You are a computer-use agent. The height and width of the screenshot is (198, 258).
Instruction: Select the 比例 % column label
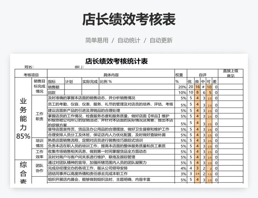pos(137,81)
